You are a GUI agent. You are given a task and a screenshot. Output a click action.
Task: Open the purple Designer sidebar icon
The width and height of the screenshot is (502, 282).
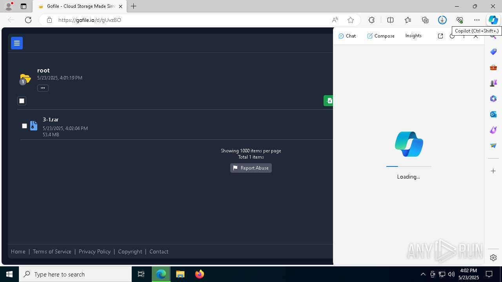click(493, 130)
